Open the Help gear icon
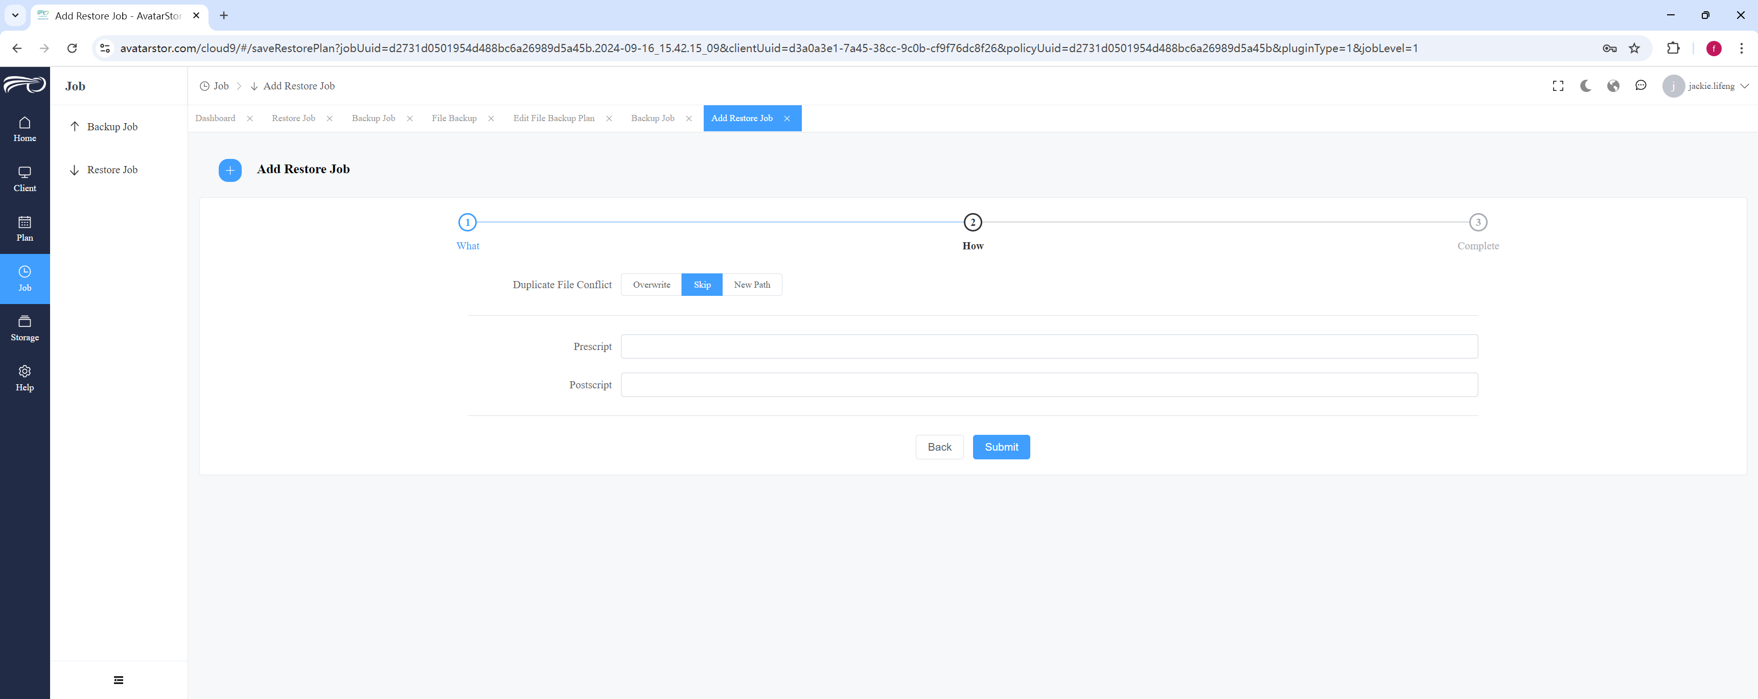Image resolution: width=1758 pixels, height=699 pixels. (x=25, y=371)
